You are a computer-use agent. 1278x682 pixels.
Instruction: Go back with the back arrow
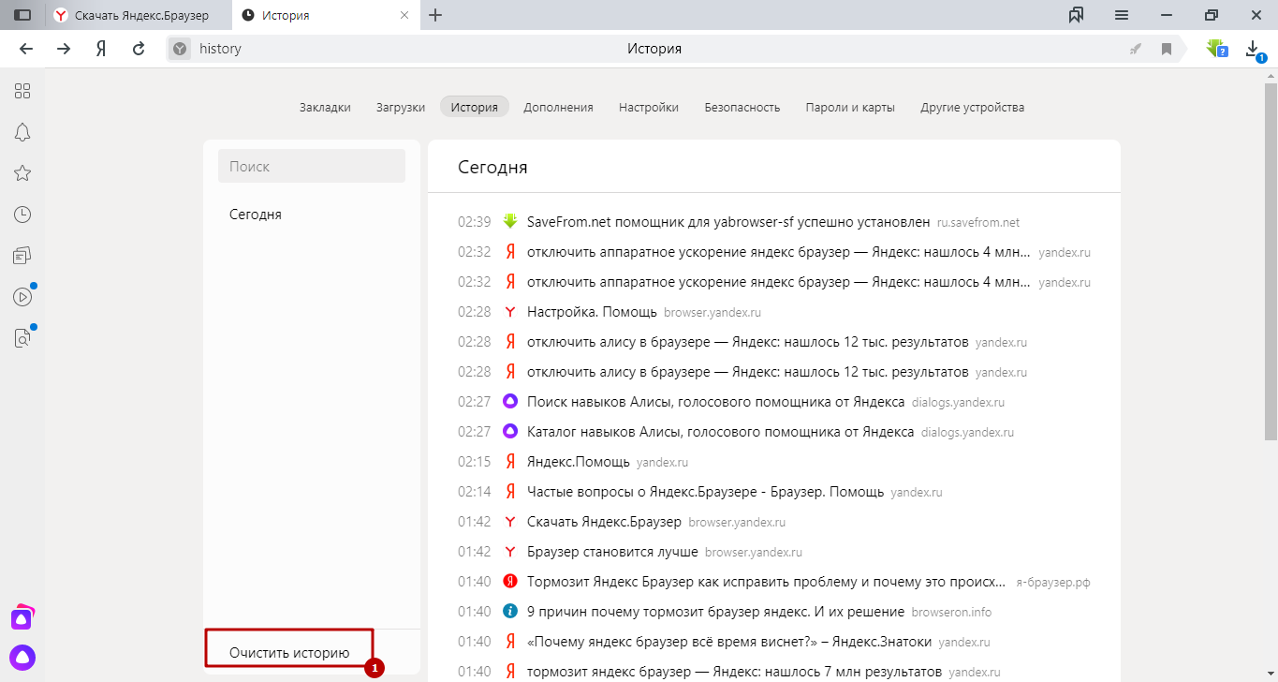(26, 49)
